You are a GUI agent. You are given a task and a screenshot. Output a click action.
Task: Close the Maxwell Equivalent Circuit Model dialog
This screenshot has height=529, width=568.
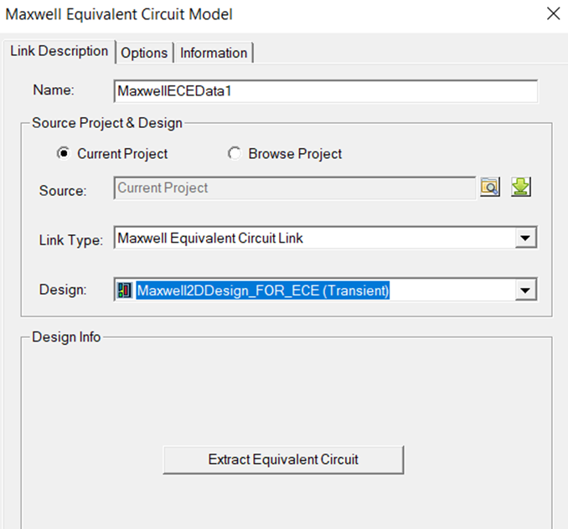[554, 14]
